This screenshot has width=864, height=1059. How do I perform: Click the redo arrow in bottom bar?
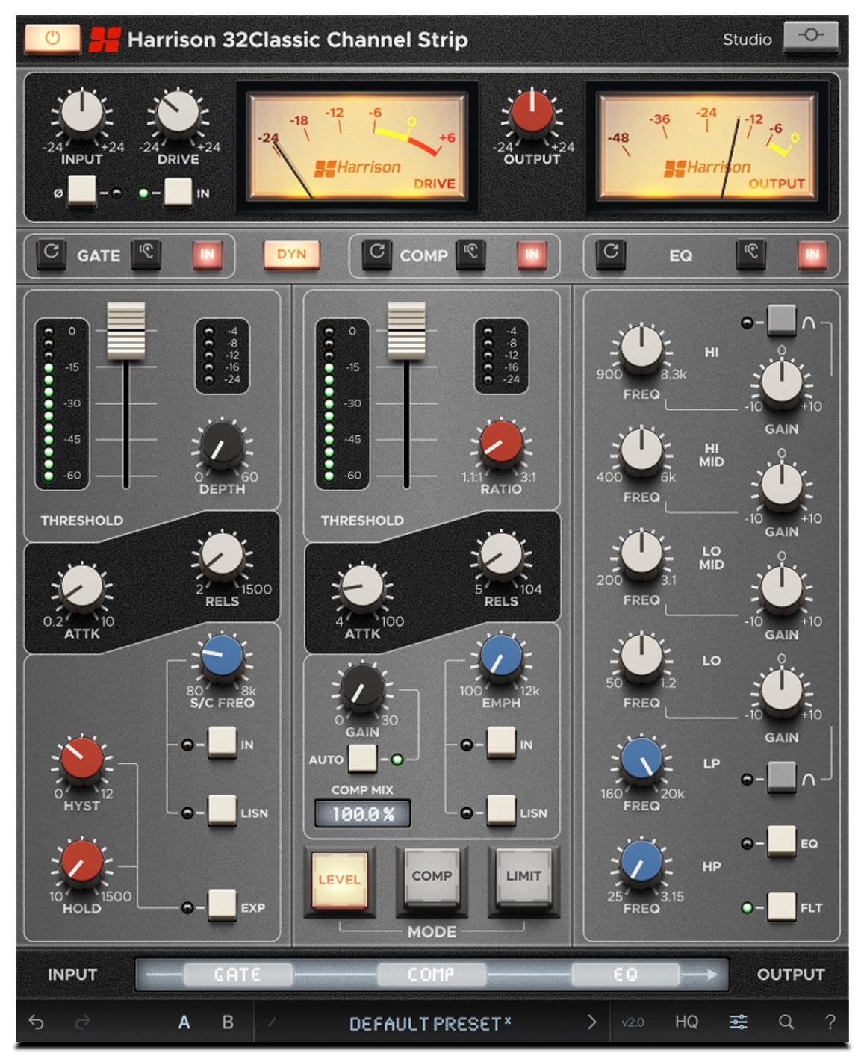coord(82,1022)
